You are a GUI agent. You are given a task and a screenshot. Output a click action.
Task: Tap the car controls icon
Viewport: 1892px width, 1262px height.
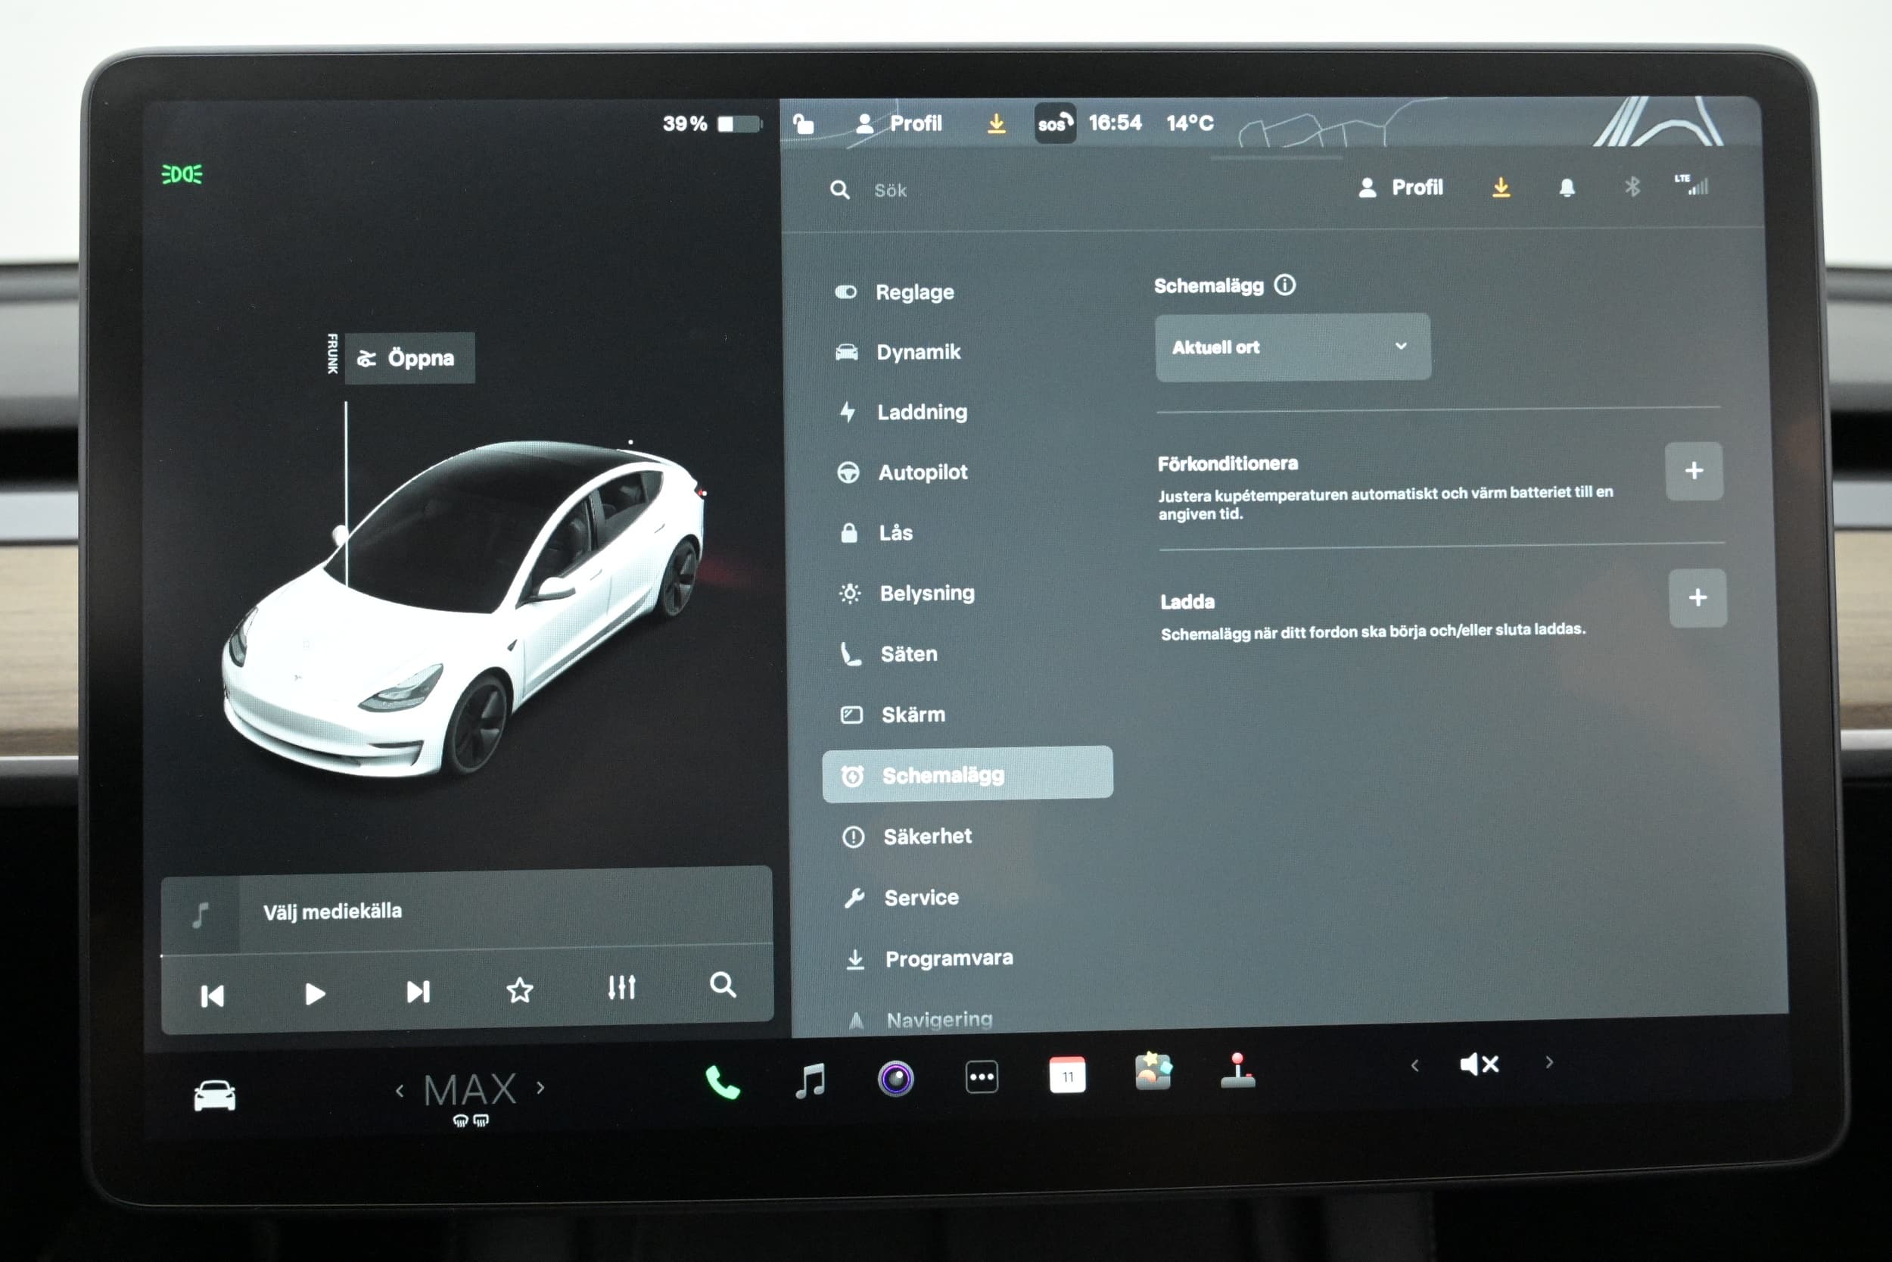coord(215,1095)
